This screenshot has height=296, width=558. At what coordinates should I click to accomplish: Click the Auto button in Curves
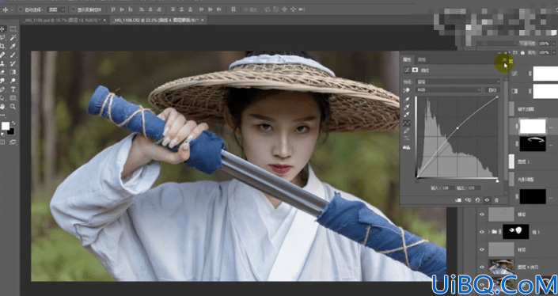(492, 90)
